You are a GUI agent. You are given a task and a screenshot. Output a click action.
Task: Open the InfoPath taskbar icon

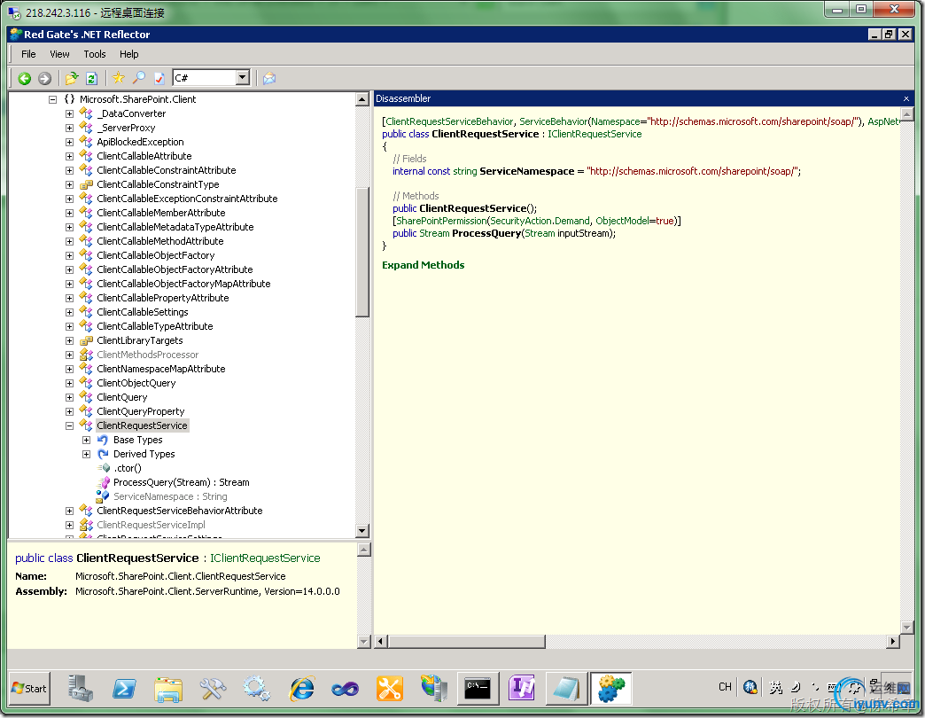coord(522,689)
